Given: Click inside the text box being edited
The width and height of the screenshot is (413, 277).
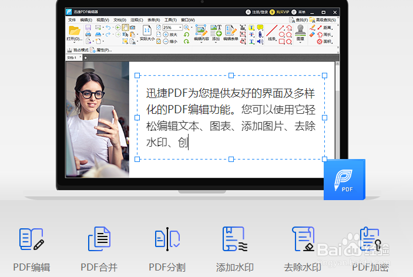Looking at the screenshot, I should (x=231, y=117).
